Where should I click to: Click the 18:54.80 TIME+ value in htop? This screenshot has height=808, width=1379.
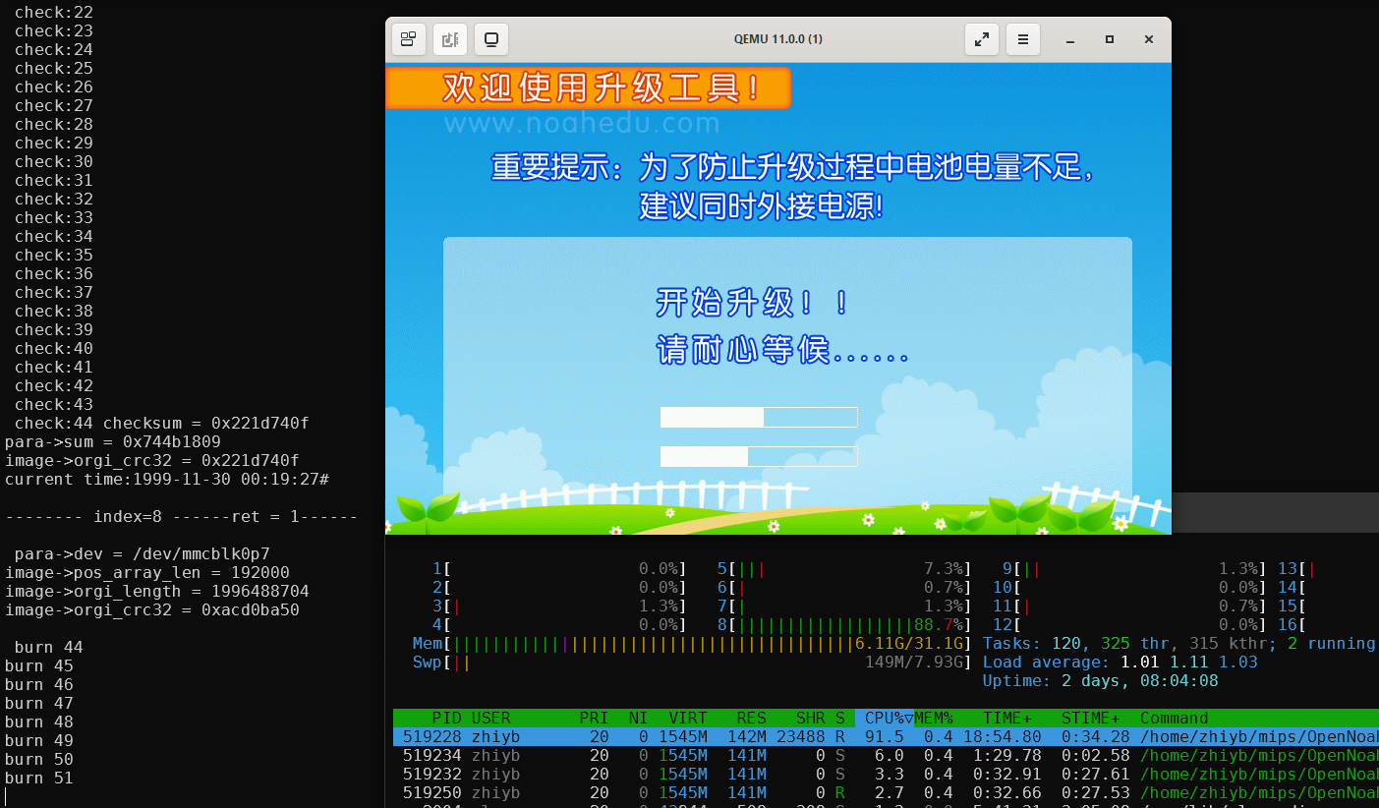[x=1002, y=736]
